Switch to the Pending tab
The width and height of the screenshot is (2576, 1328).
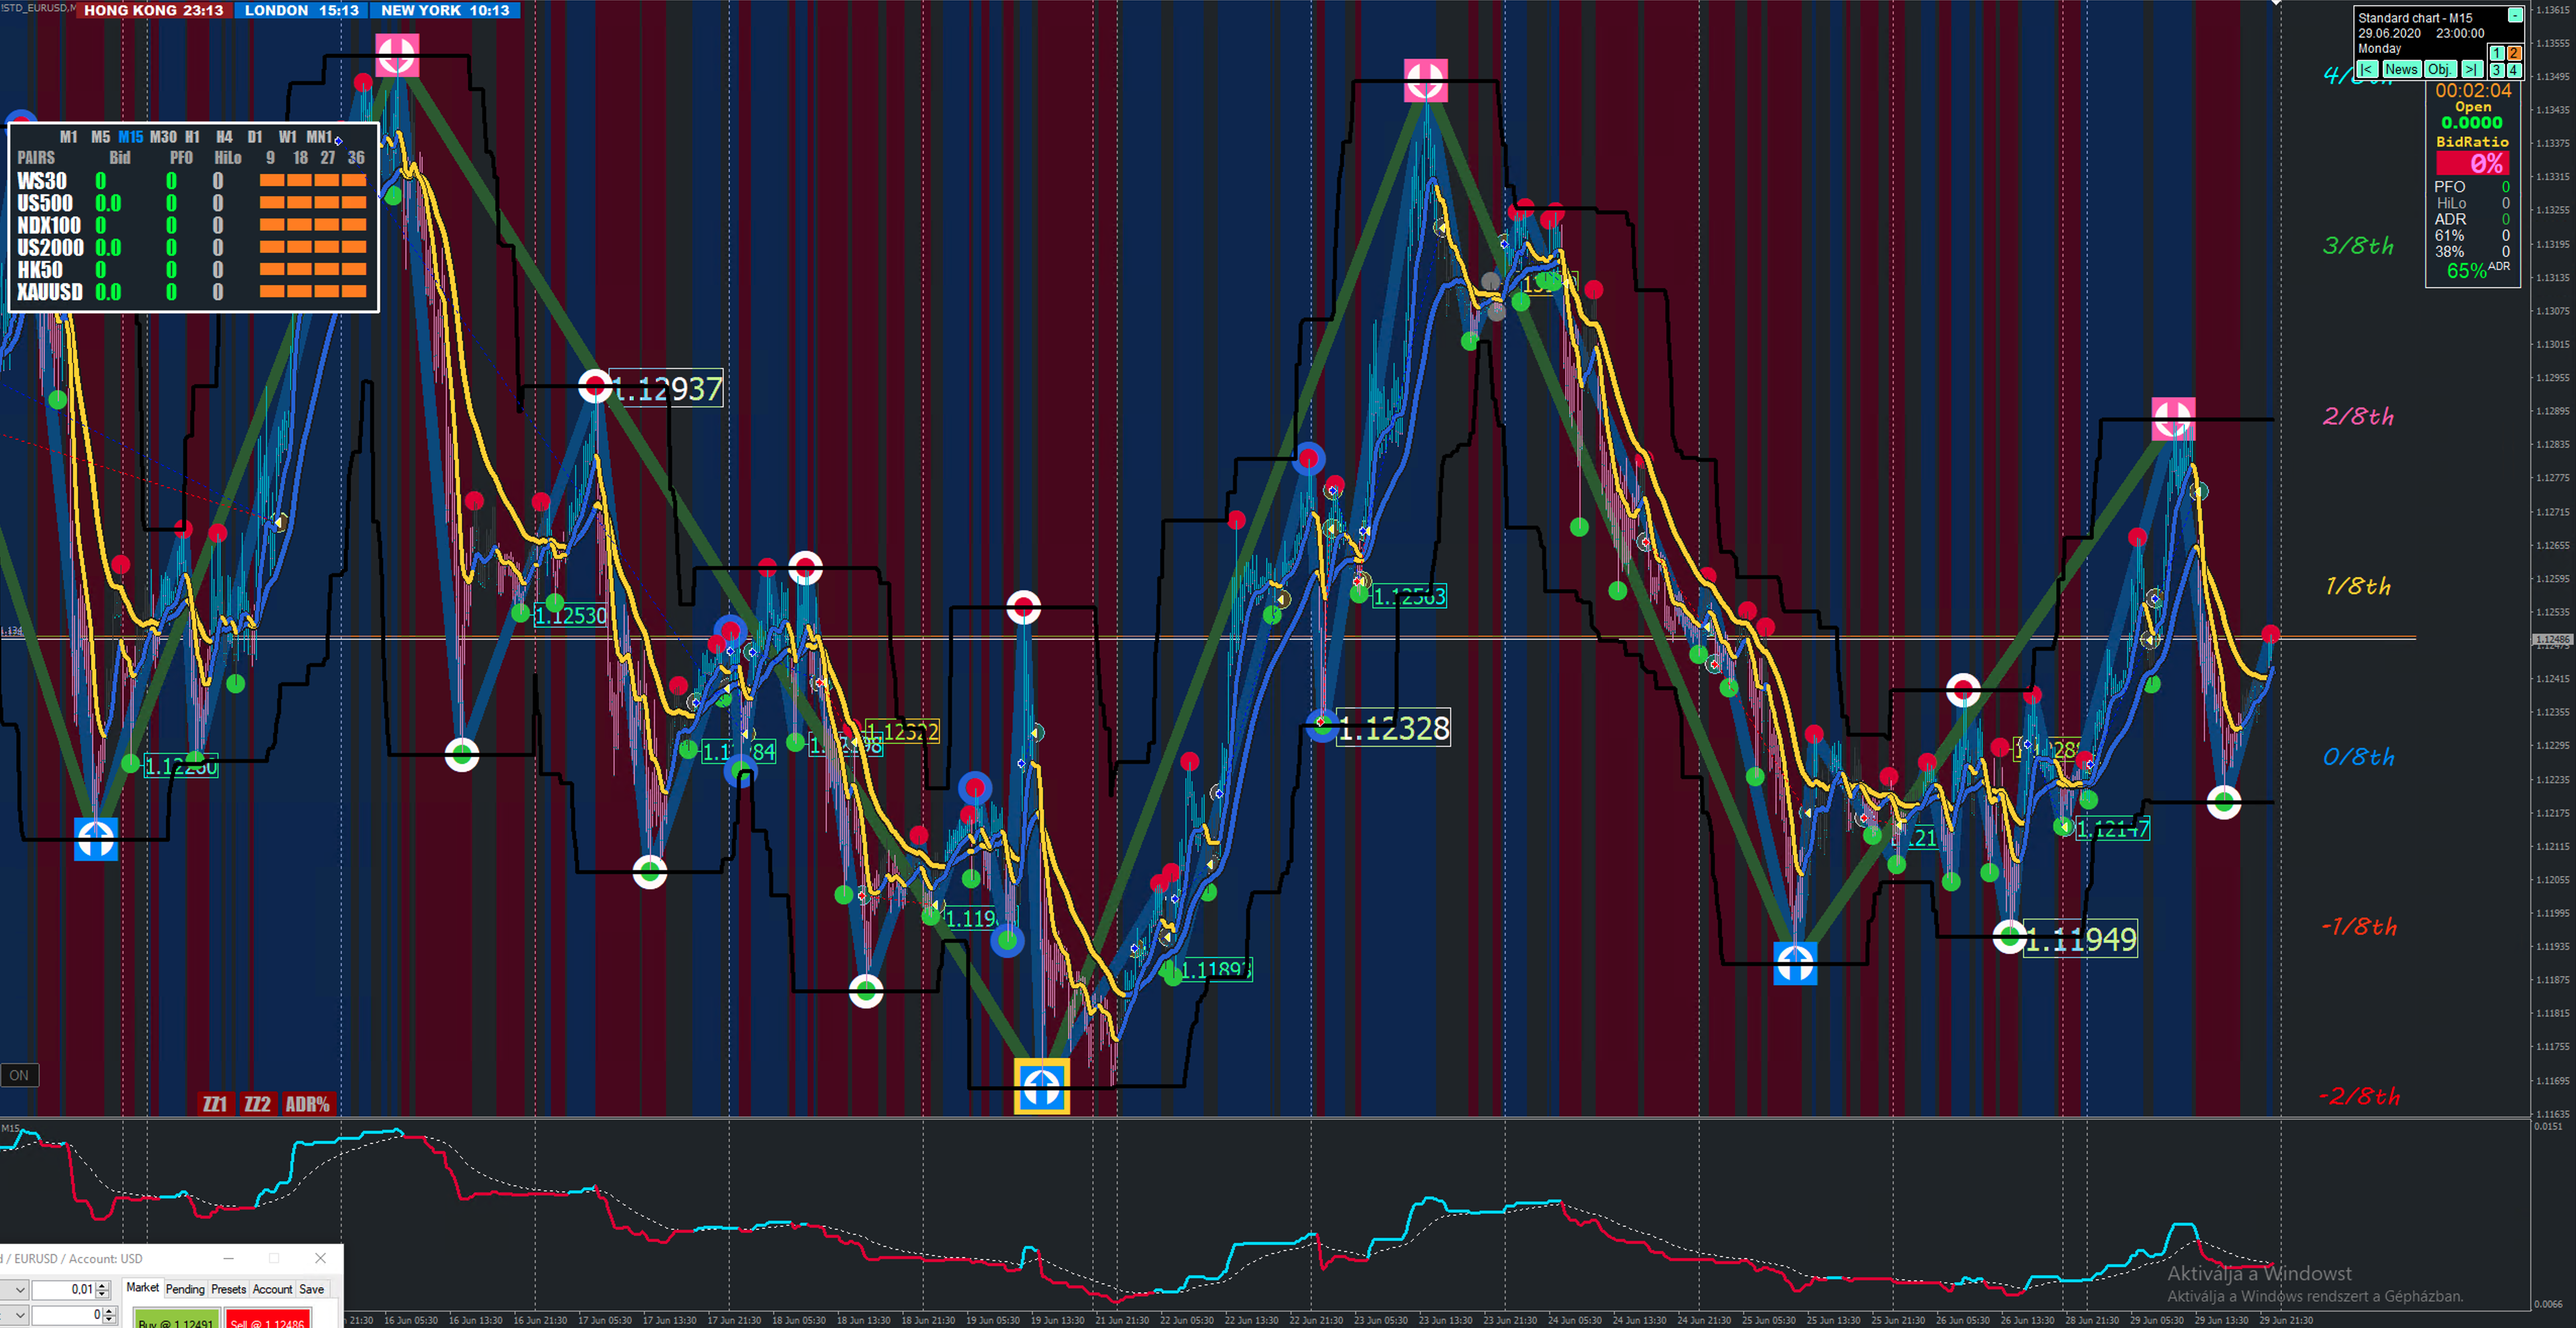point(184,1289)
